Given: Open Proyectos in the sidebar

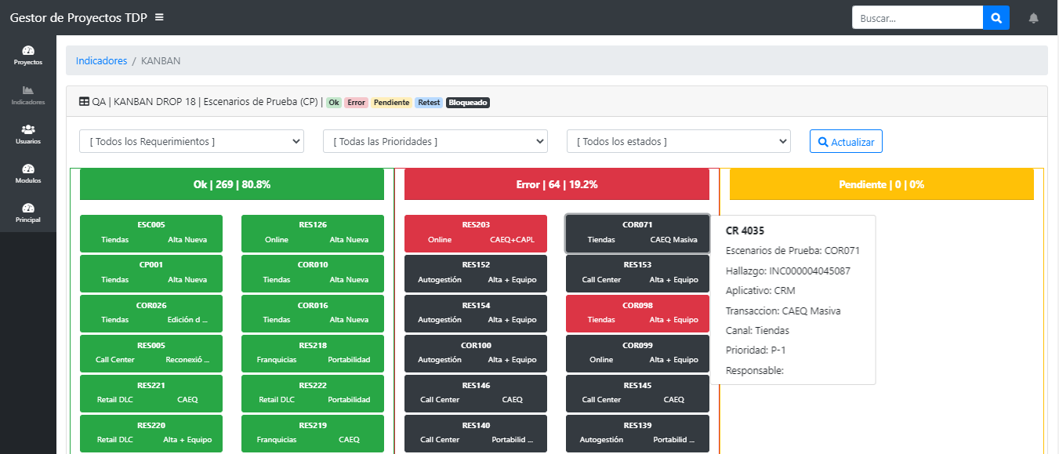Looking at the screenshot, I should coord(28,56).
